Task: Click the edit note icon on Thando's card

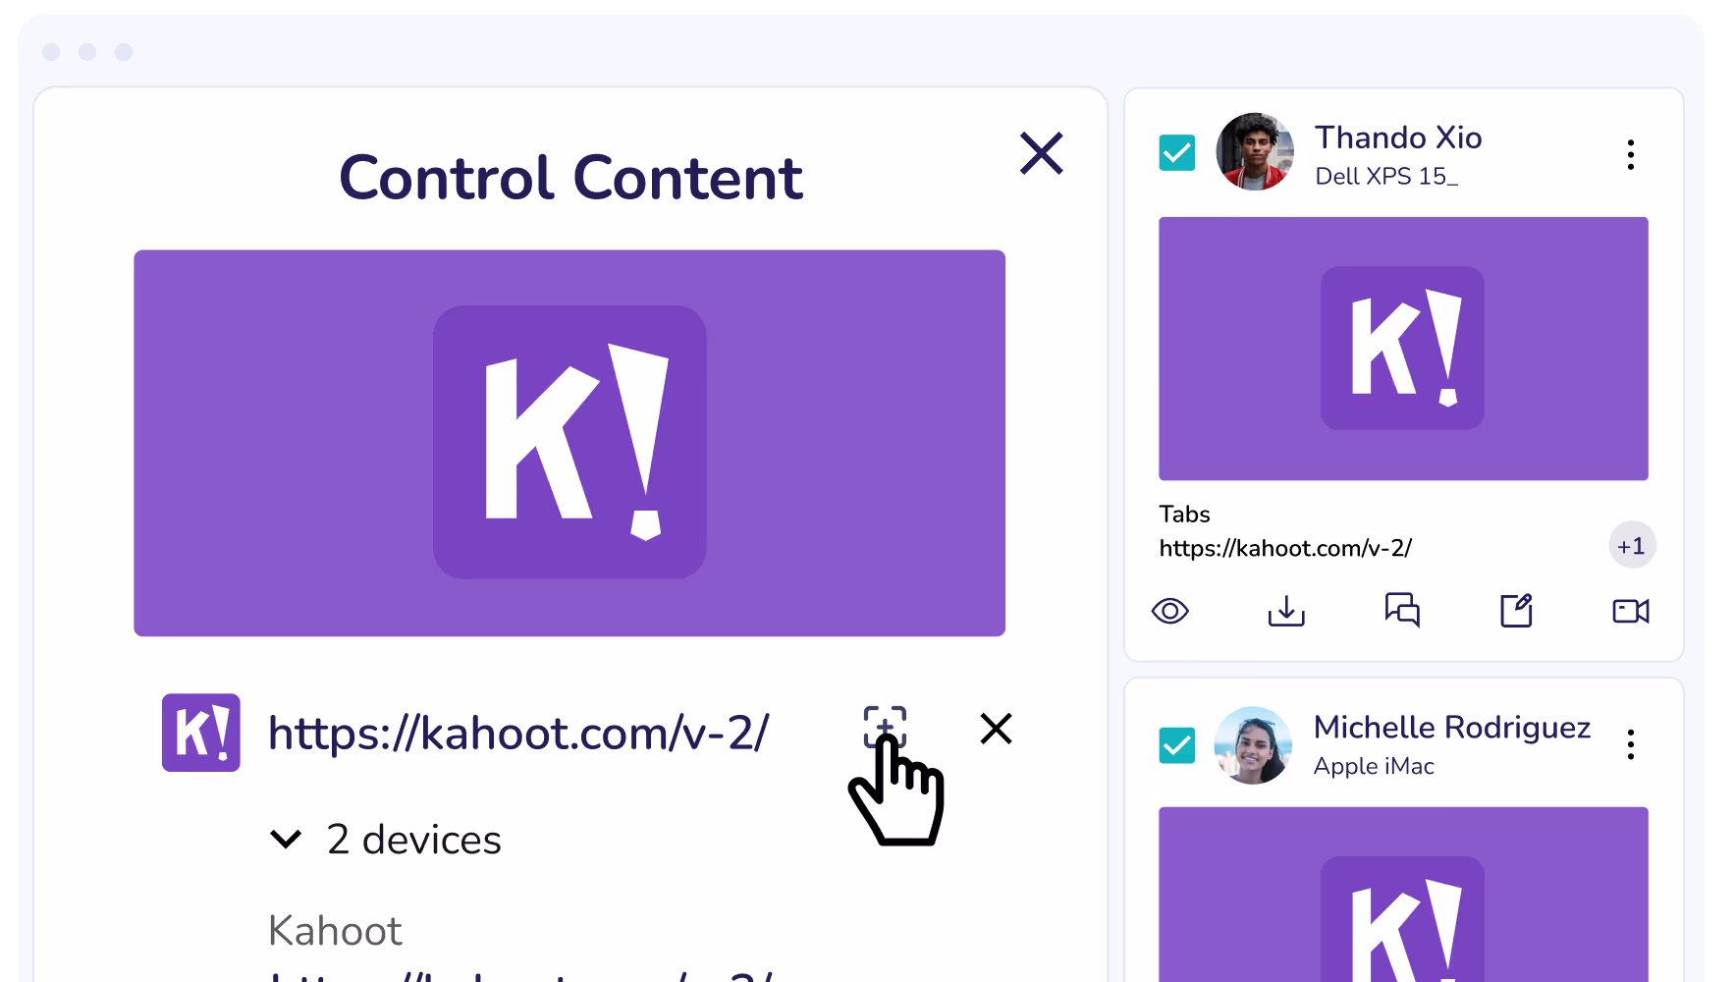Action: point(1517,610)
